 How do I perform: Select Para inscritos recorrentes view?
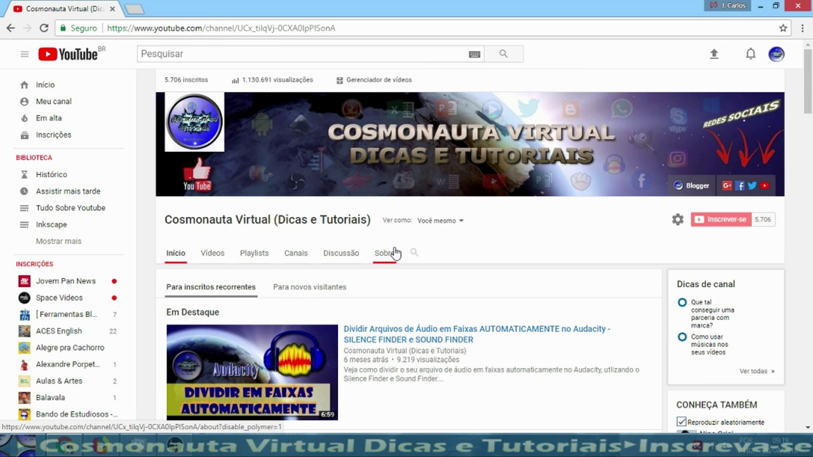pos(211,287)
